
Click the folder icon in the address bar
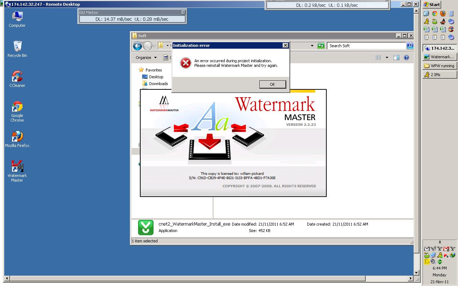pos(161,45)
